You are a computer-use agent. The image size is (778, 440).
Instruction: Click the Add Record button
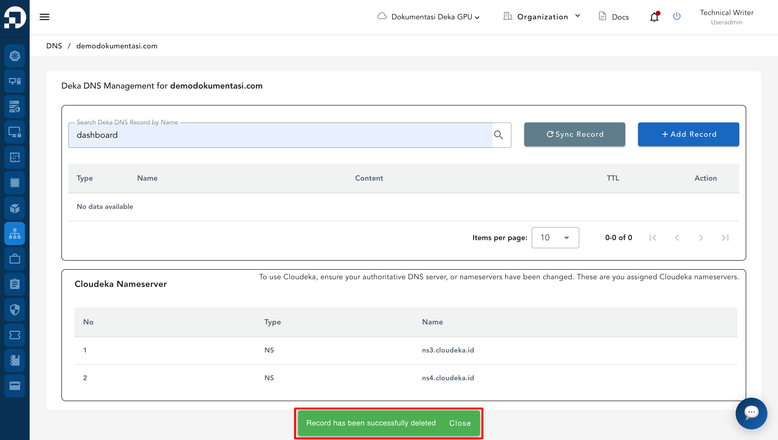688,135
